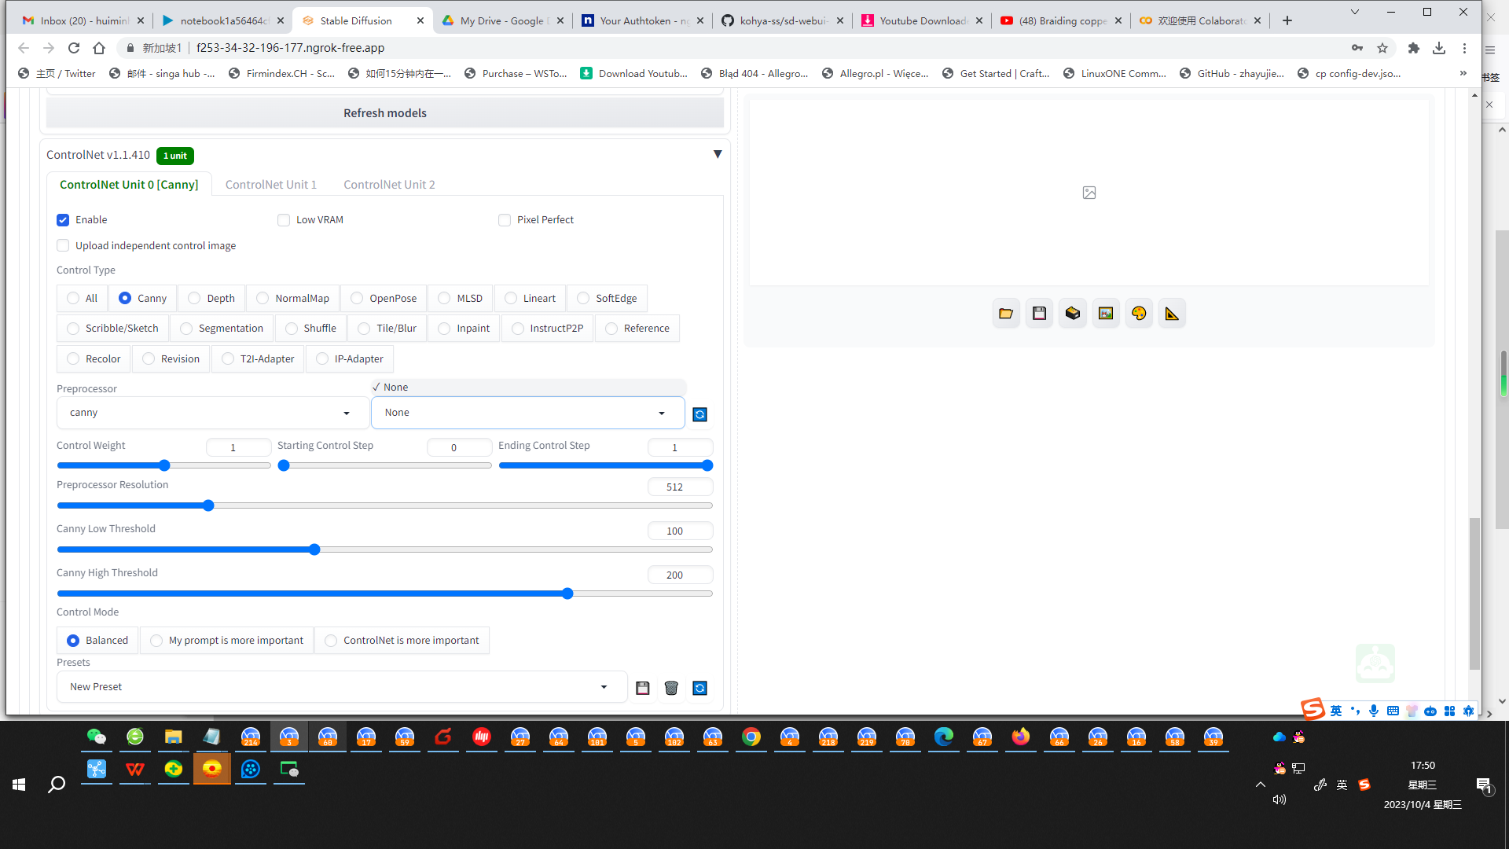Click the Refresh models button
Image resolution: width=1509 pixels, height=849 pixels.
(x=384, y=112)
